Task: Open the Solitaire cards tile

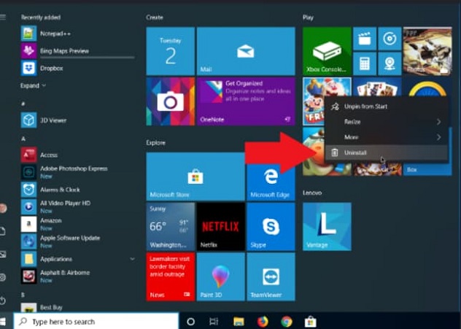Action: (377, 87)
